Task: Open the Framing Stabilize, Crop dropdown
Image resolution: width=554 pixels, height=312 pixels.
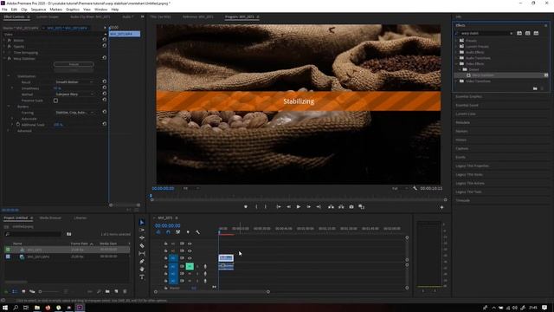Action: pos(75,113)
